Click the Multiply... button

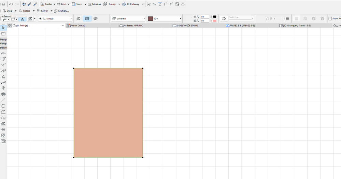(61, 11)
